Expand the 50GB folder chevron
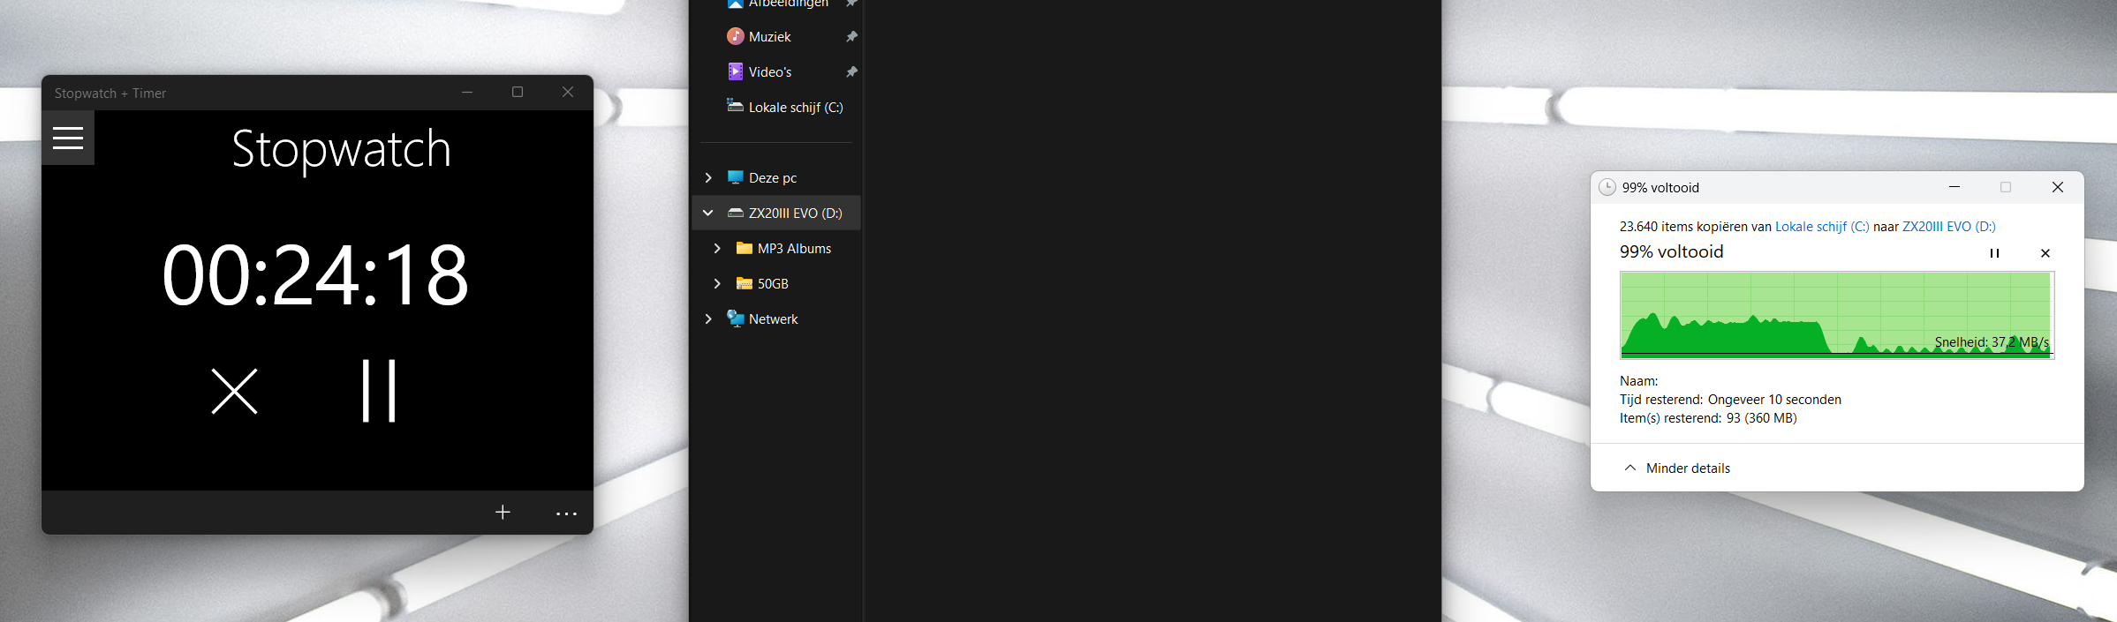Viewport: 2117px width, 622px height. [717, 283]
